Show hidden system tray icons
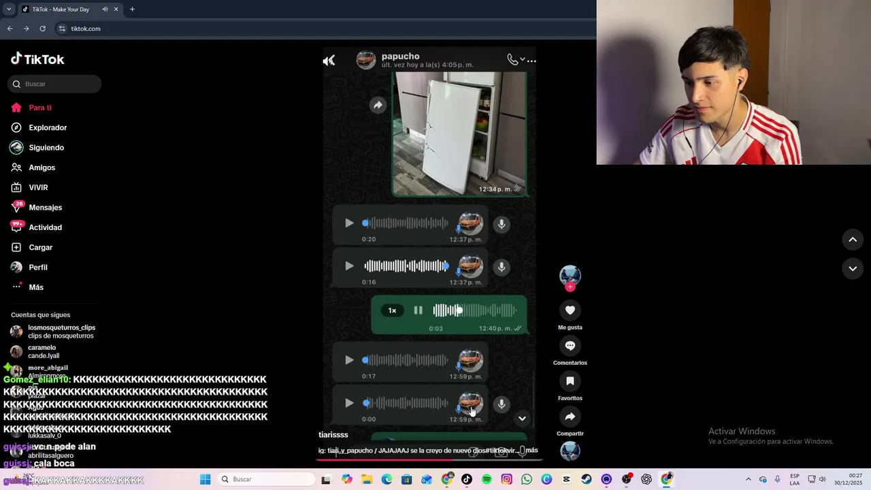 click(749, 479)
